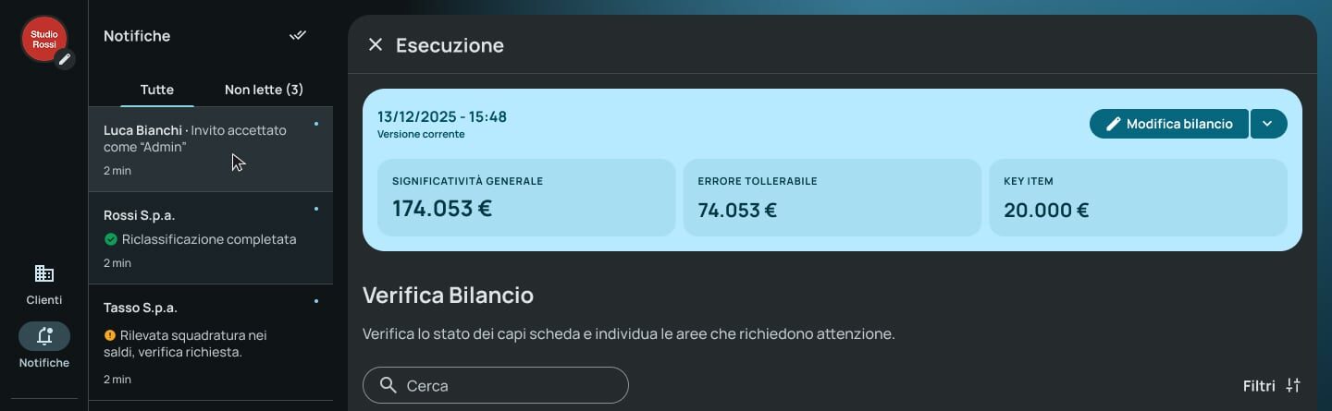This screenshot has width=1332, height=411.
Task: Edit the Studio Rossi profile pencil
Action: (x=64, y=59)
